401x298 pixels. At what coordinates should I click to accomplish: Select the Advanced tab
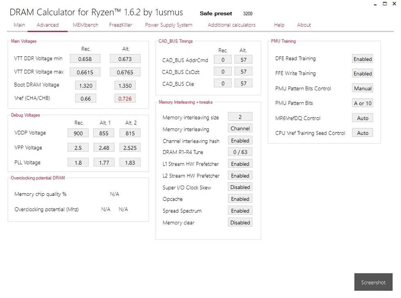coord(48,25)
